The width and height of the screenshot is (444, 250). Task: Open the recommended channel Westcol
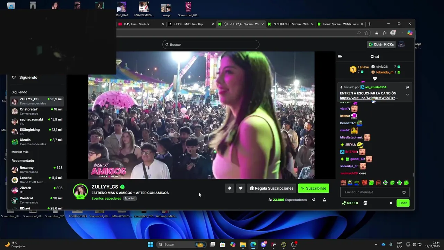coord(37,200)
